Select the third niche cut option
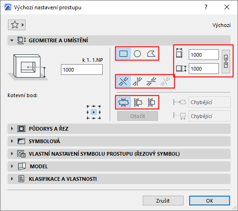This screenshot has width=238, height=211. pos(151,102)
